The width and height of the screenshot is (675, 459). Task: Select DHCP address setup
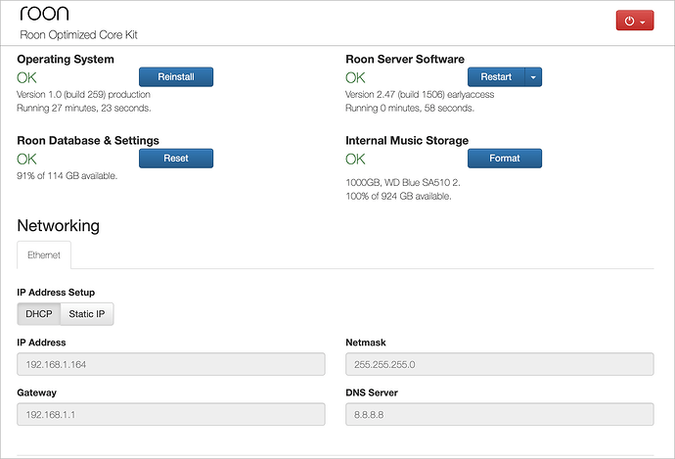(39, 314)
